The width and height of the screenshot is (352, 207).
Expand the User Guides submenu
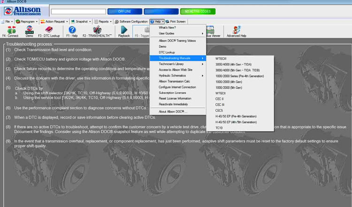pos(177,34)
